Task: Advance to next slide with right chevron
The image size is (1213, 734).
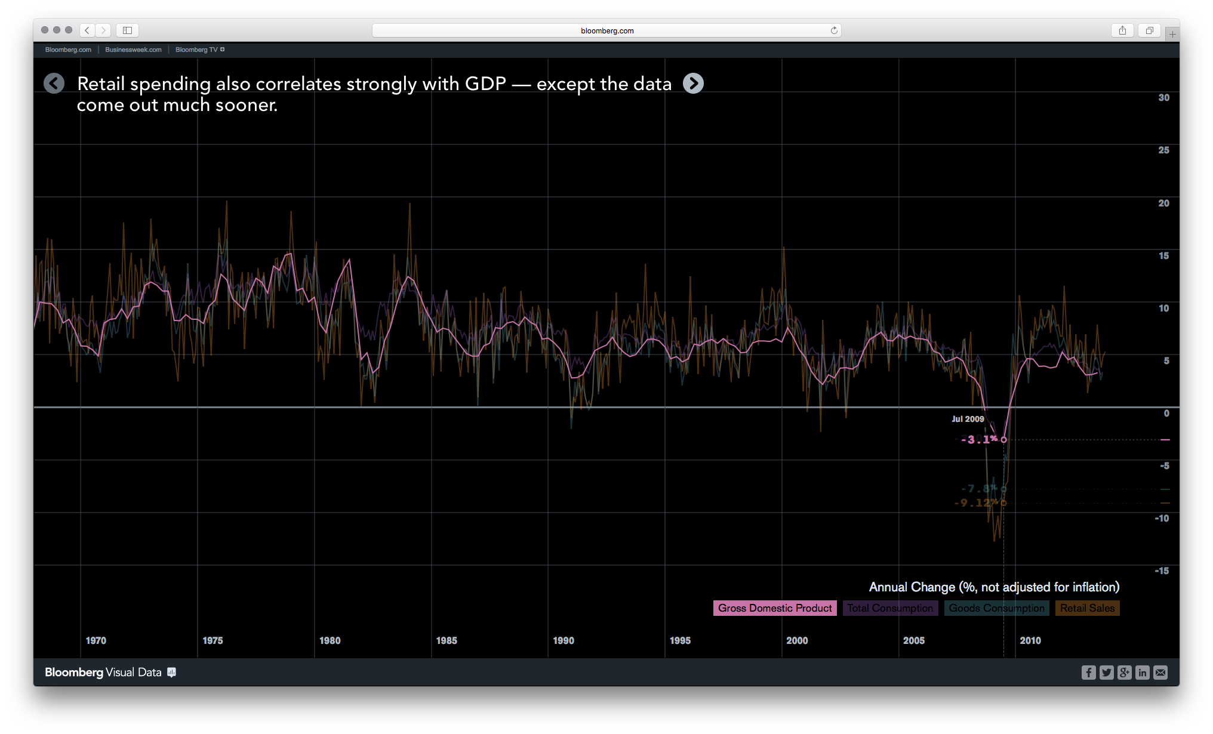Action: pyautogui.click(x=693, y=84)
